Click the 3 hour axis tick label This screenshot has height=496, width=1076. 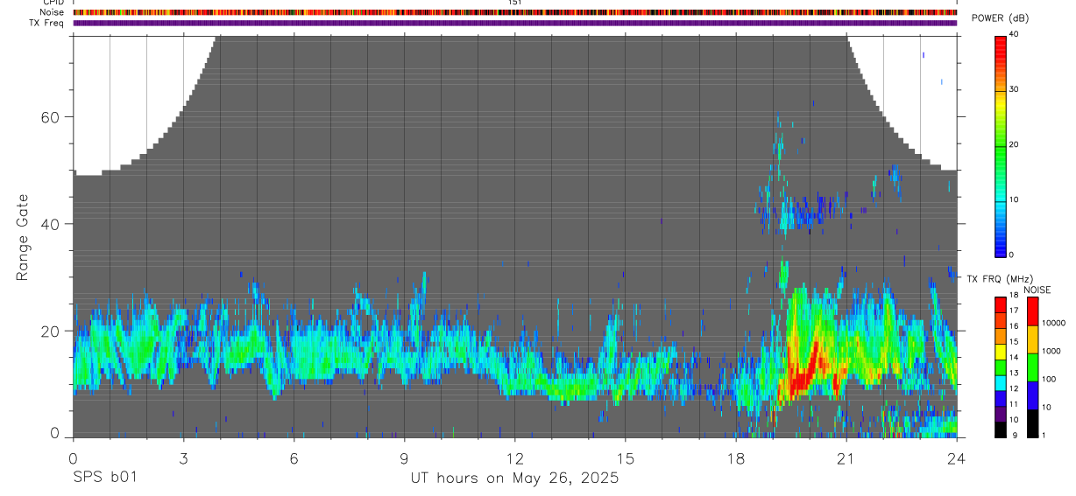pyautogui.click(x=183, y=458)
